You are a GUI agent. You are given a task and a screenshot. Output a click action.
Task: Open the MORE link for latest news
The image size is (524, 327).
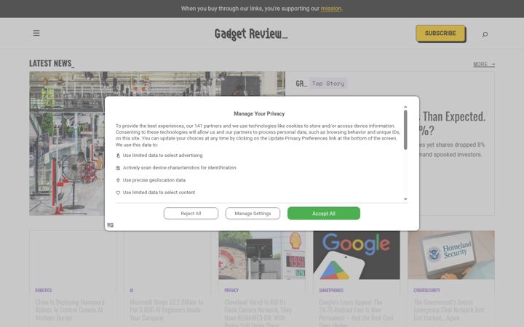coord(484,64)
